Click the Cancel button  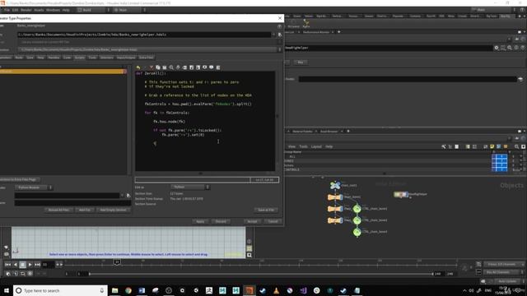pos(273,221)
